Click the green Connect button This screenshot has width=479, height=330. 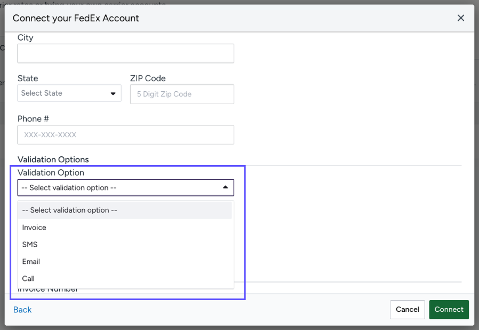pos(449,310)
